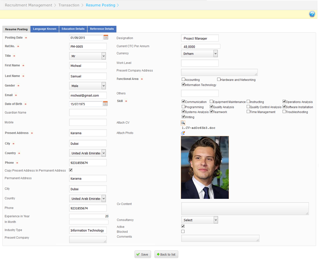The height and width of the screenshot is (262, 319).
Task: Check Quality Control Analysis skill
Action: 248,106
